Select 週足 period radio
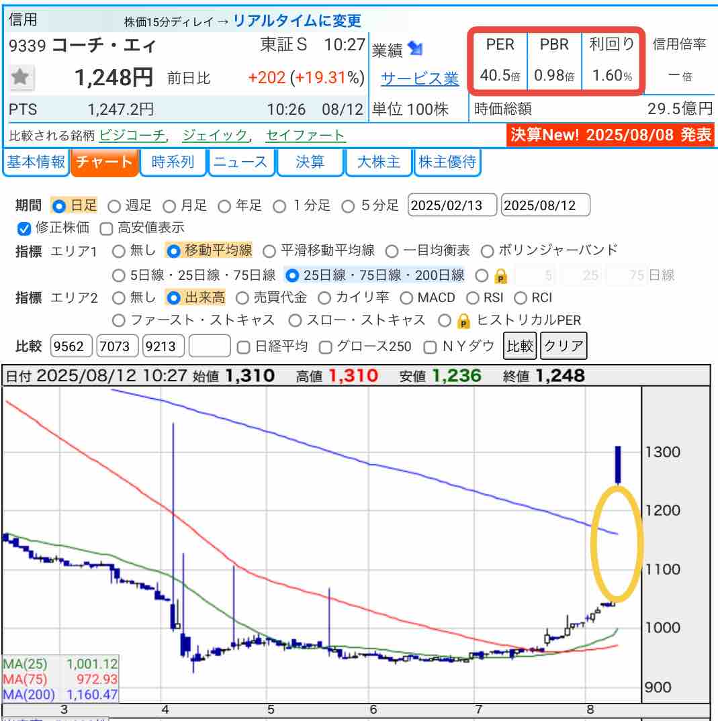This screenshot has width=718, height=721. pos(114,207)
